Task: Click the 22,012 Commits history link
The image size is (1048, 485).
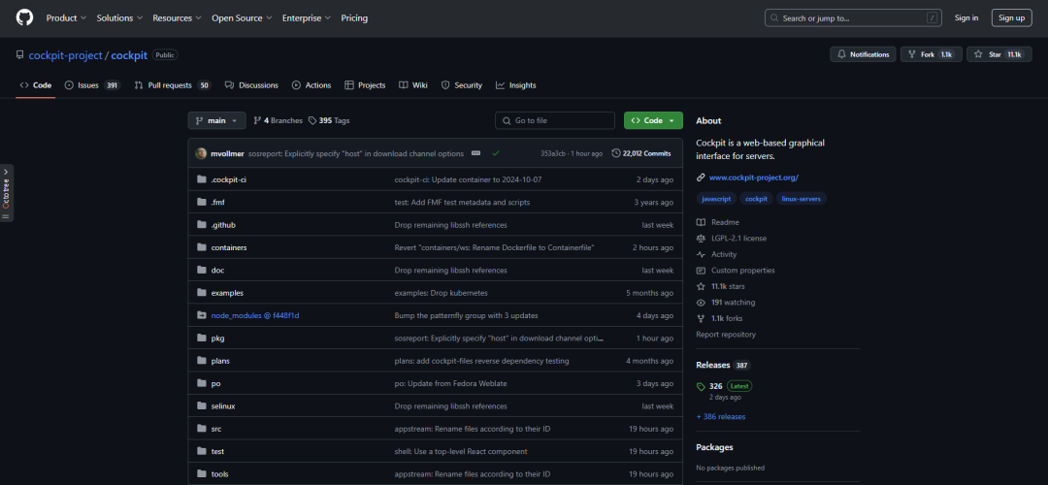Action: [x=641, y=153]
